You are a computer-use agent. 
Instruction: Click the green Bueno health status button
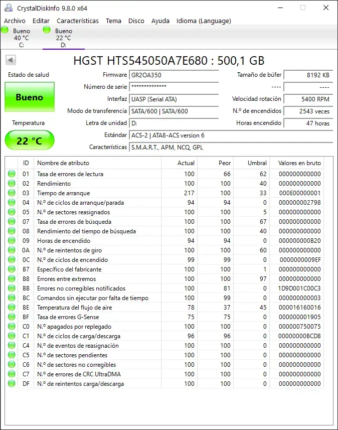30,97
